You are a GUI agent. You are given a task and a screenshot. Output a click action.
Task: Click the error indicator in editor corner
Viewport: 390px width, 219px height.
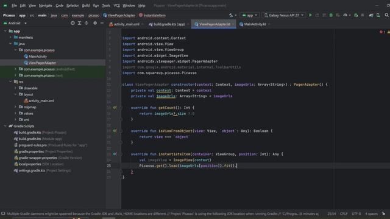click(382, 32)
